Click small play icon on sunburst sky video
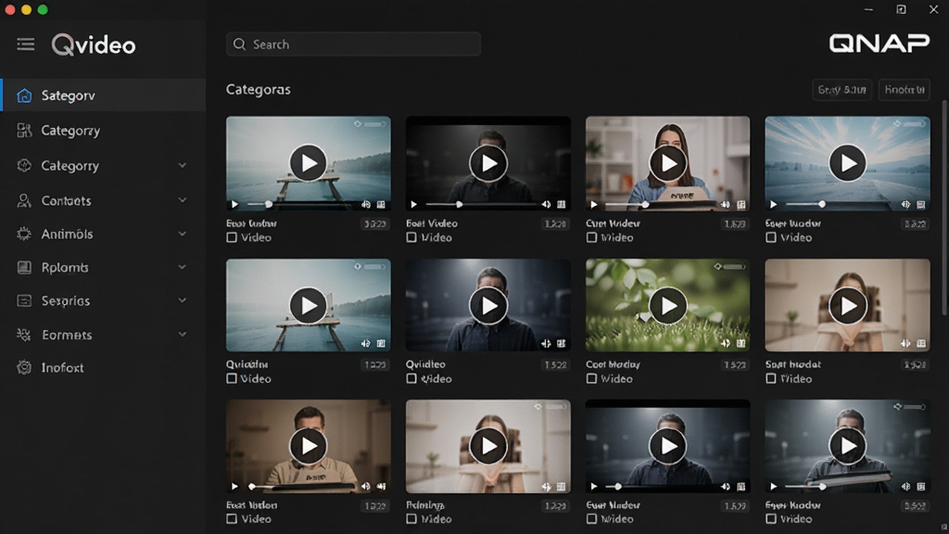 (x=774, y=205)
